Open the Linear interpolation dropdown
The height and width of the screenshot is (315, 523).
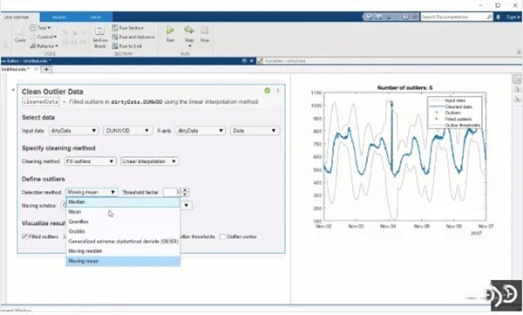click(x=149, y=161)
